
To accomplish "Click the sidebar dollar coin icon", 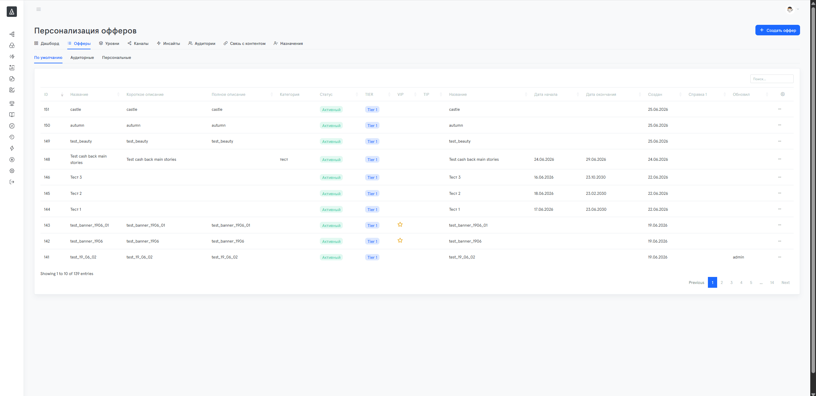I will point(12,159).
